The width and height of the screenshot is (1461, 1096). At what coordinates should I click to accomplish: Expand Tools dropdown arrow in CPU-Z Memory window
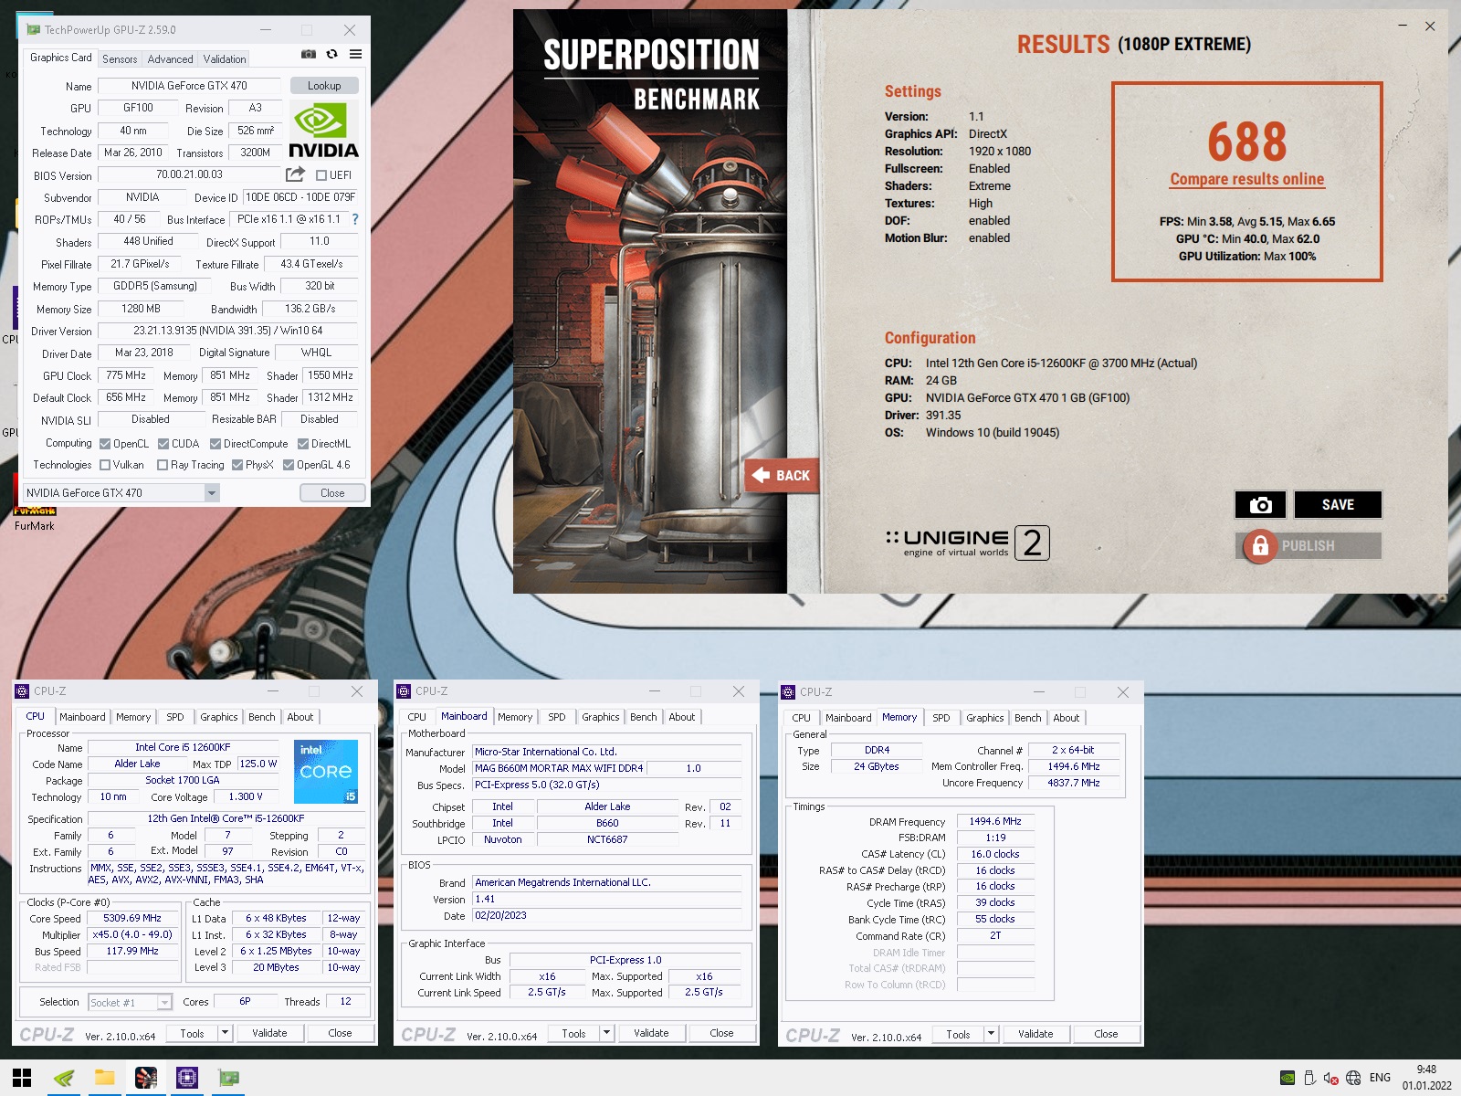coord(991,1034)
